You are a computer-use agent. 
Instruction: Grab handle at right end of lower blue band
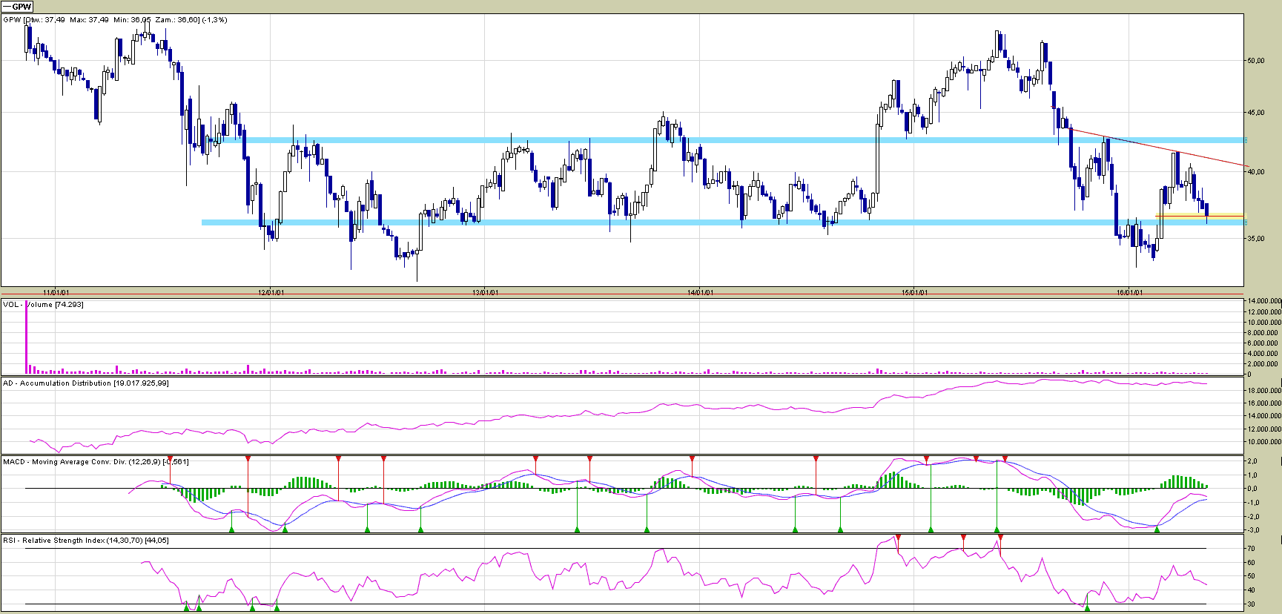coord(1246,222)
